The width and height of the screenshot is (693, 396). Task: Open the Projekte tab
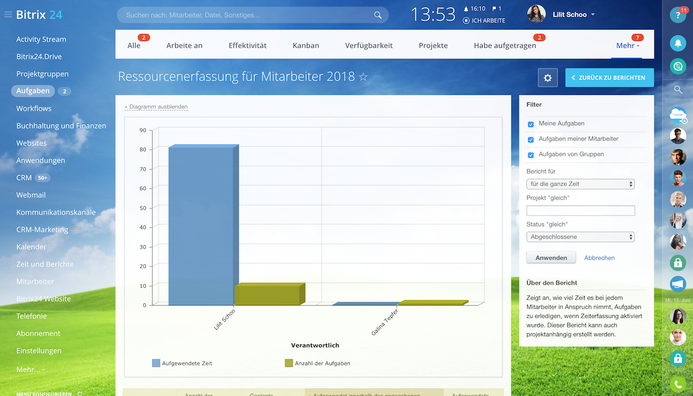[x=433, y=45]
